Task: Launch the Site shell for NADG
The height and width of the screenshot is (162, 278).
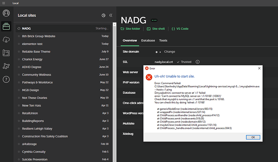Action: click(156, 29)
